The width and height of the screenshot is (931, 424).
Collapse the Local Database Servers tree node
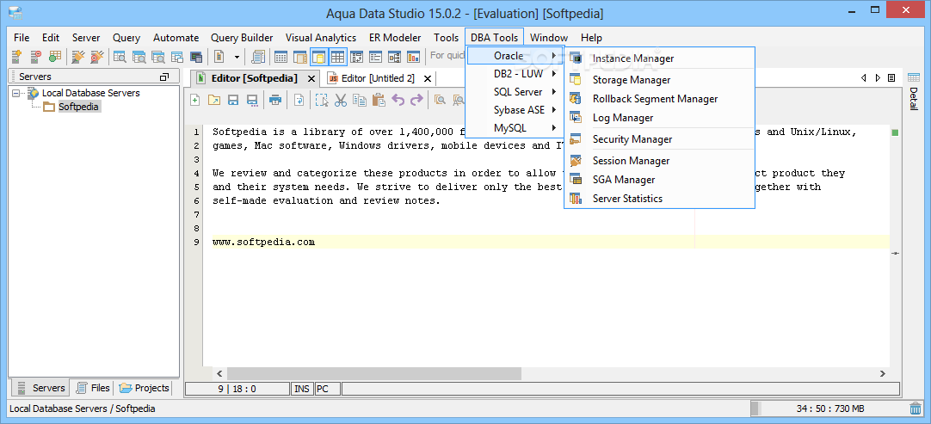[x=16, y=93]
